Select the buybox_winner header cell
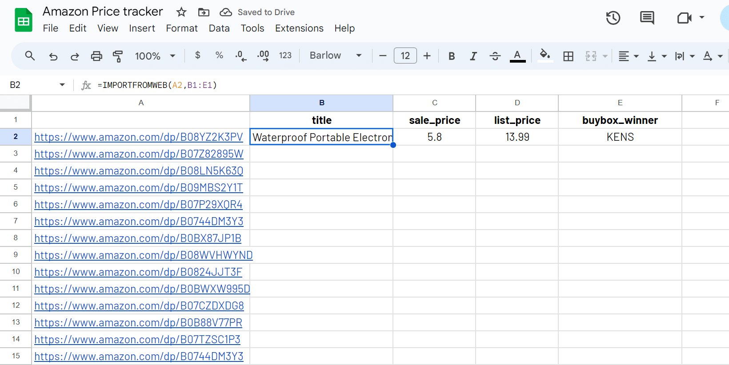The image size is (729, 365). (x=620, y=120)
